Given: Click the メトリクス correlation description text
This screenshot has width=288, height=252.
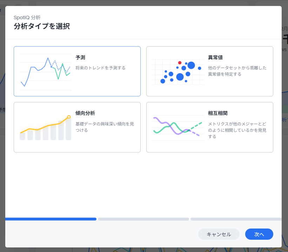Looking at the screenshot, I should pyautogui.click(x=237, y=130).
